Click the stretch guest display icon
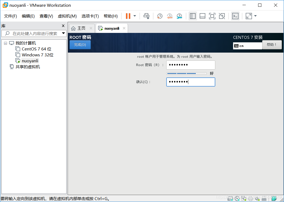284x202 pixels. tap(249, 16)
